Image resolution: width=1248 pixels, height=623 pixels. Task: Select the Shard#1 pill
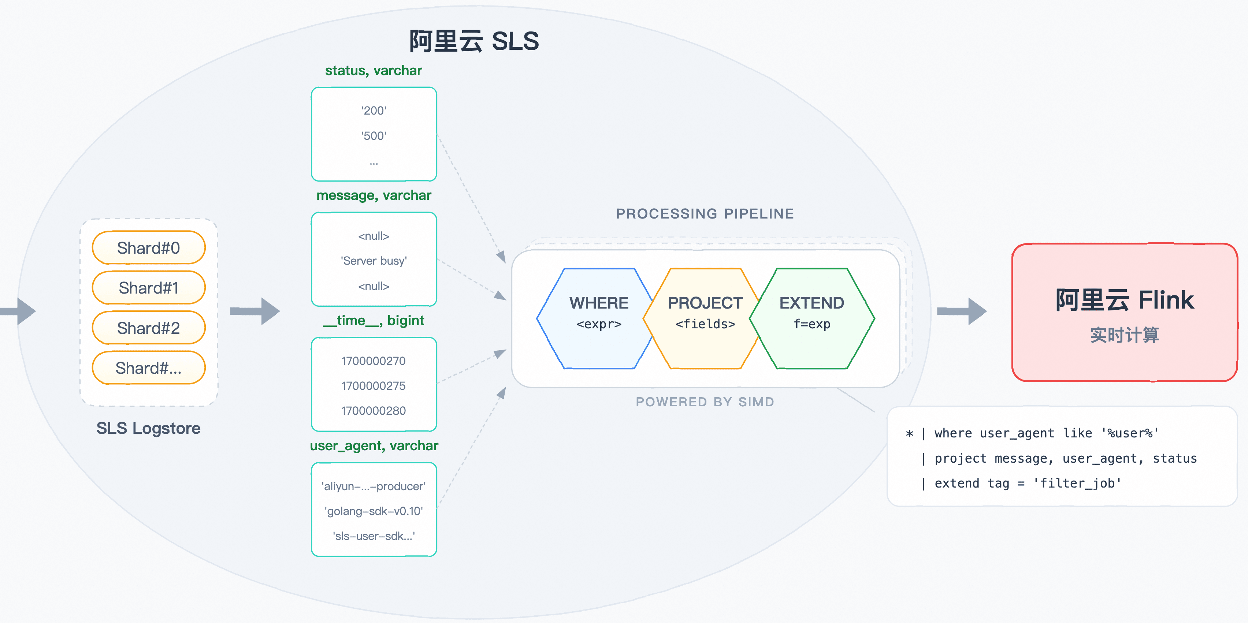tap(148, 288)
